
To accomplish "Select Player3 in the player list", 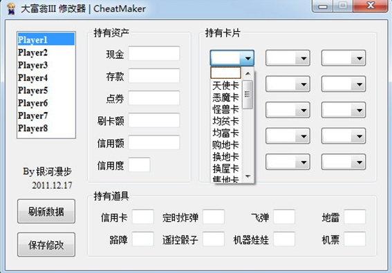I will click(x=46, y=65).
